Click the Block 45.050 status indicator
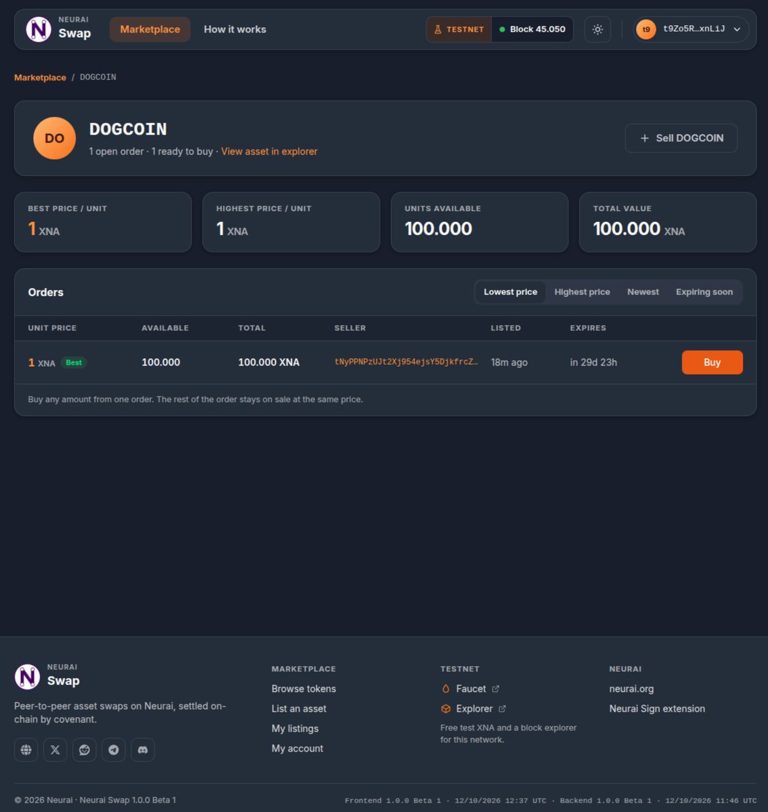 click(x=533, y=29)
